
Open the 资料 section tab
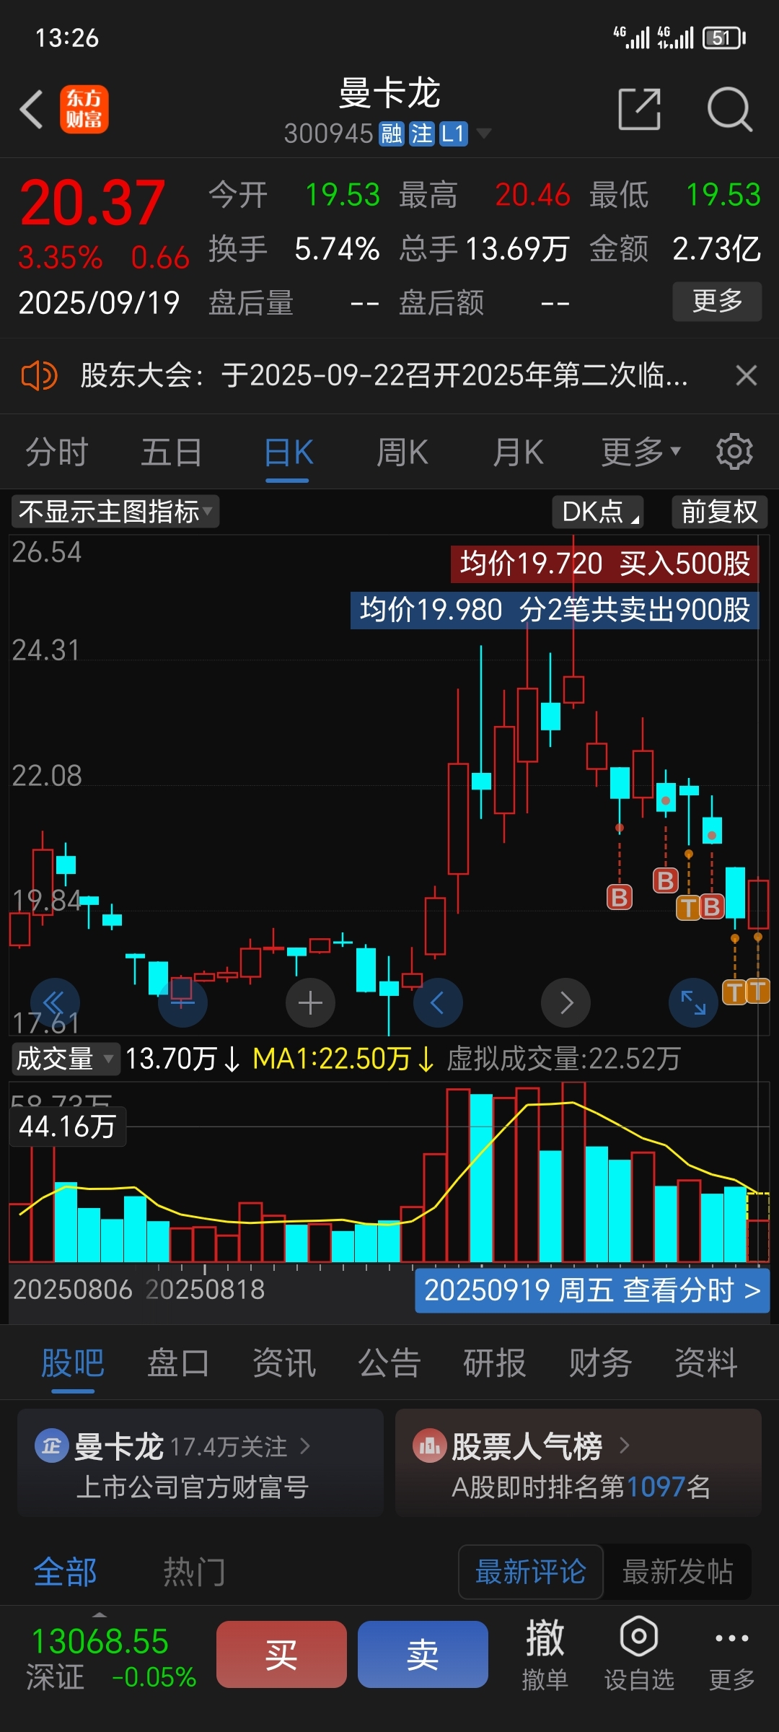pyautogui.click(x=705, y=1363)
